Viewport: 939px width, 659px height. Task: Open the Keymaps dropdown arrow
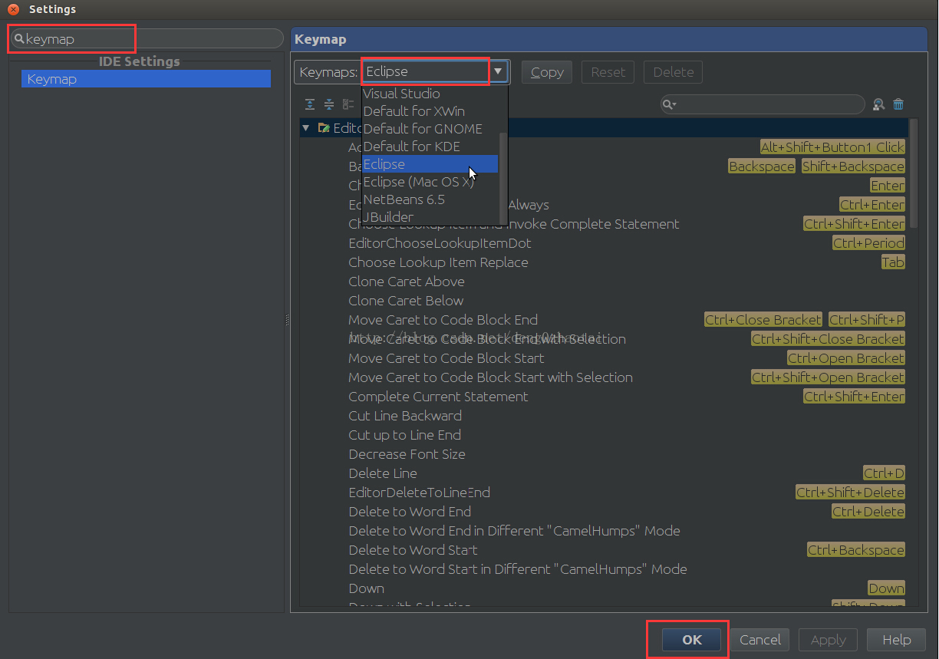pos(499,71)
